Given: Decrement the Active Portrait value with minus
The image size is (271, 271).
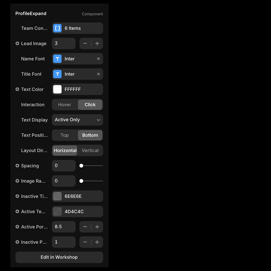Looking at the screenshot, I should 85,227.
